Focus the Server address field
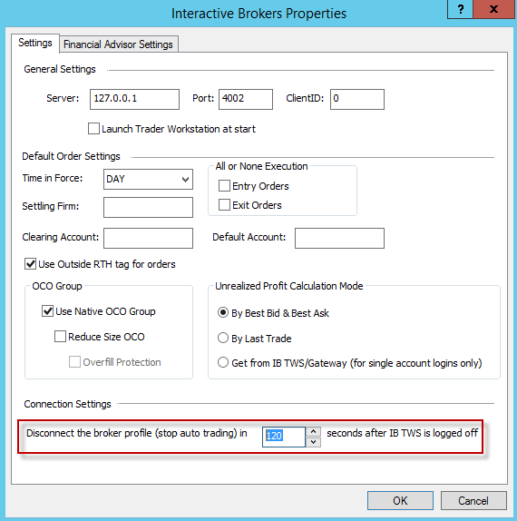This screenshot has height=521, width=517. [134, 99]
